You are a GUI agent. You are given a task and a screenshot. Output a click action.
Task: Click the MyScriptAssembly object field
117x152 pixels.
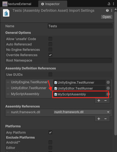coord(80,94)
